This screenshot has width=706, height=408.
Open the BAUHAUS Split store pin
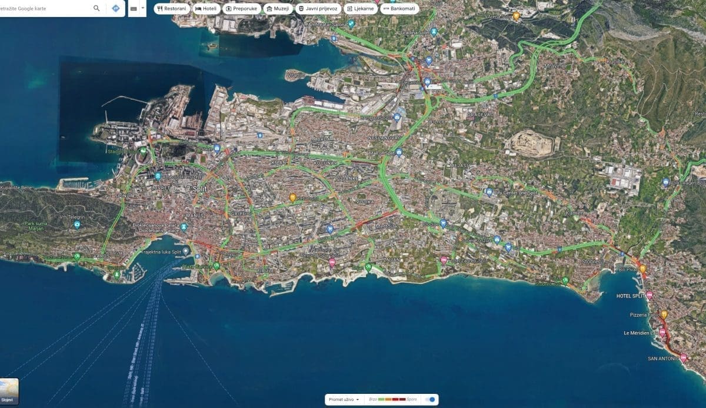[x=397, y=118]
